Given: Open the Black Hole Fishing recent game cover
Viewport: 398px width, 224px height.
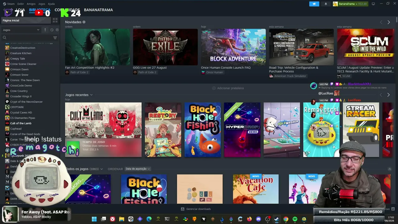Looking at the screenshot, I should pyautogui.click(x=203, y=130).
